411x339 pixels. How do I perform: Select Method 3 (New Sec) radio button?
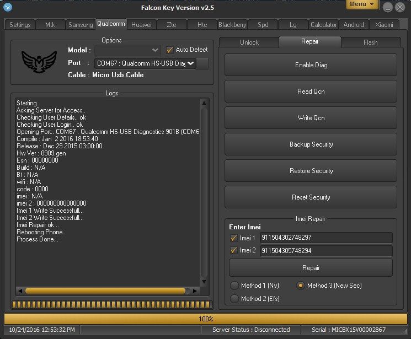click(x=300, y=286)
